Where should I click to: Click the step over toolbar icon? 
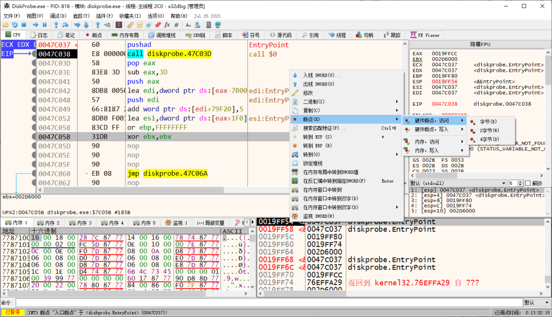(x=65, y=25)
